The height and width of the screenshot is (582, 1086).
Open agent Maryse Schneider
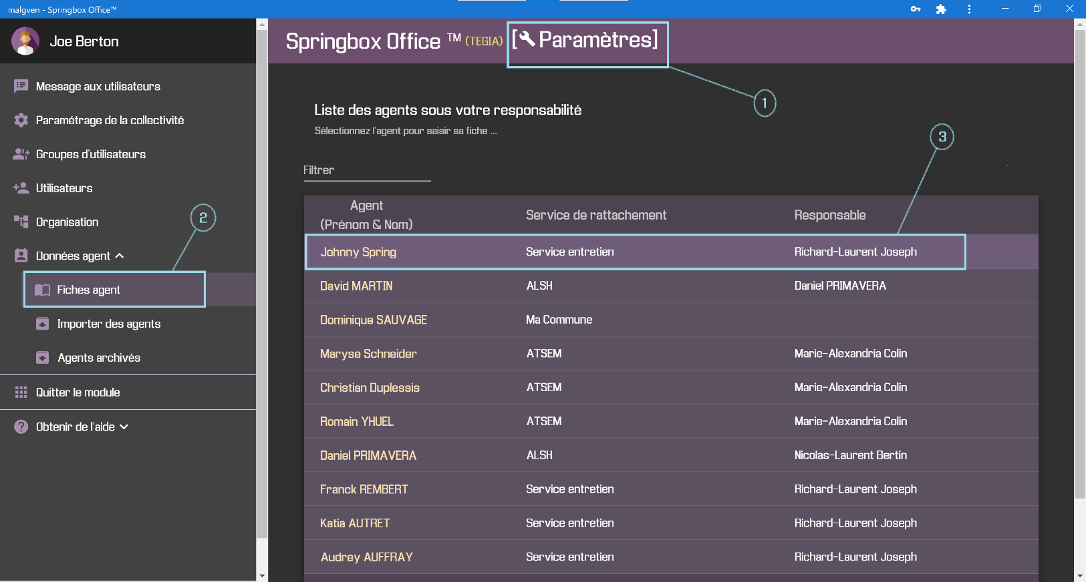(x=368, y=354)
